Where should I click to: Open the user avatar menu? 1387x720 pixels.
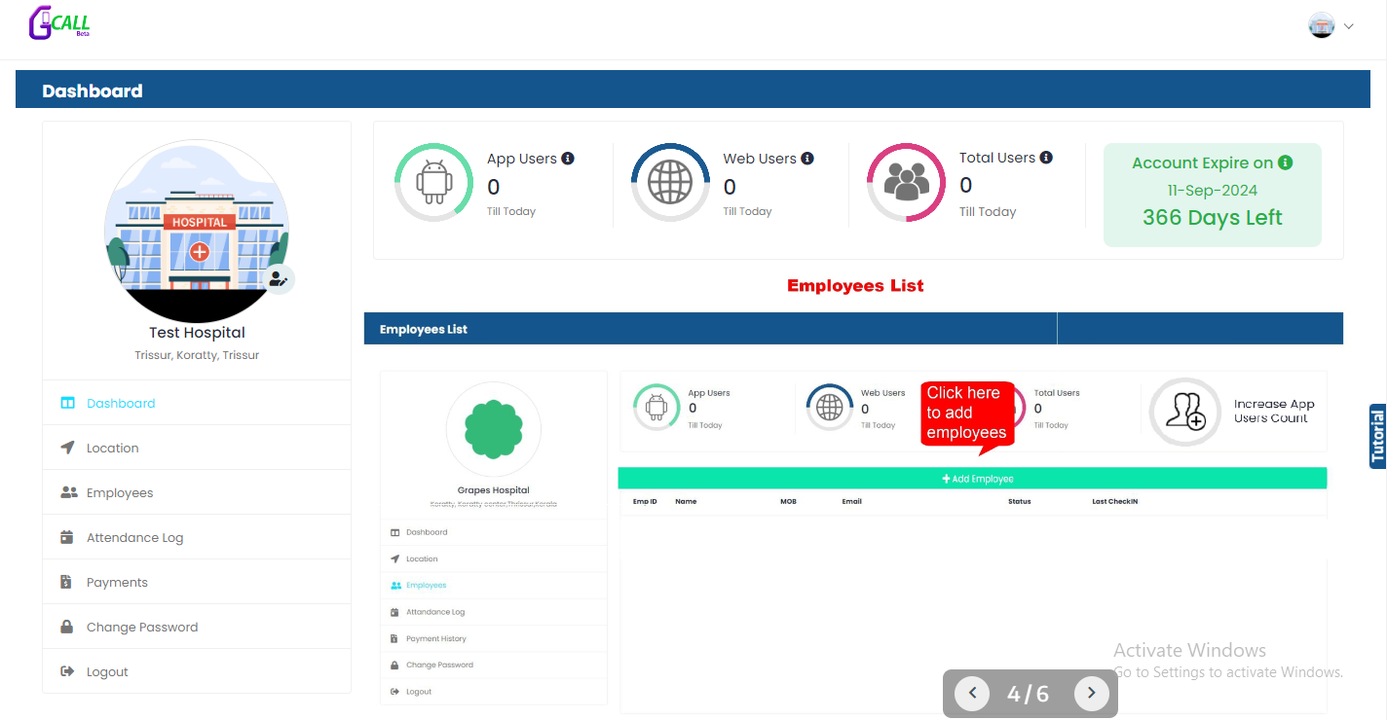[1322, 25]
